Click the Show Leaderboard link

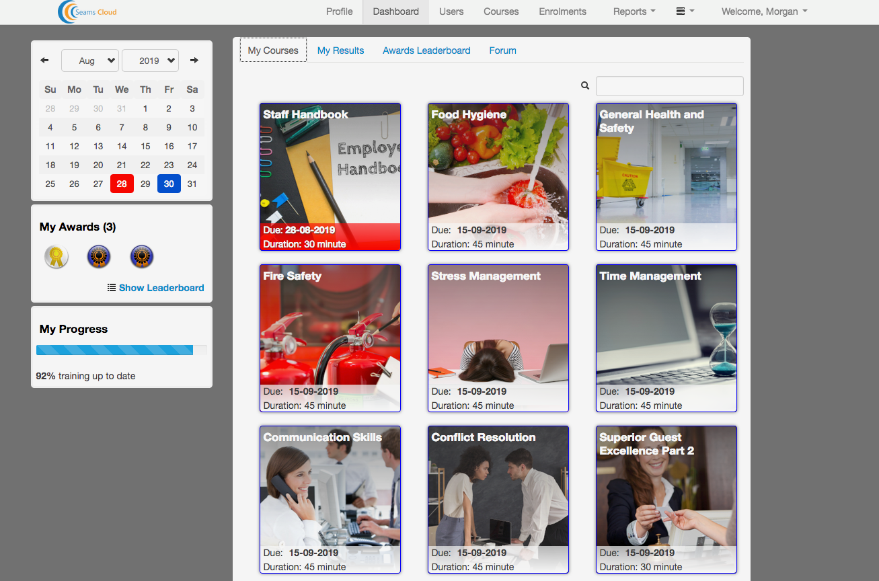pos(161,288)
